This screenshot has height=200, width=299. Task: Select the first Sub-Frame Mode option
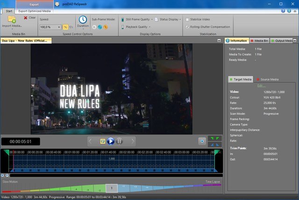point(94,27)
